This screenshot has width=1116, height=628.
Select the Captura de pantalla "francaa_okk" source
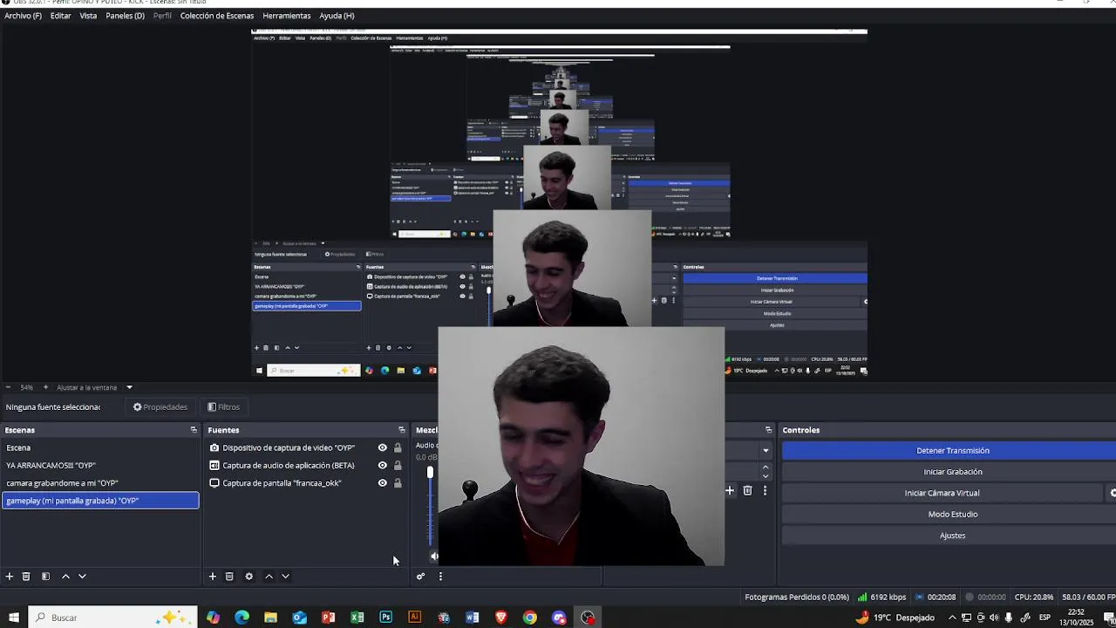[x=282, y=483]
